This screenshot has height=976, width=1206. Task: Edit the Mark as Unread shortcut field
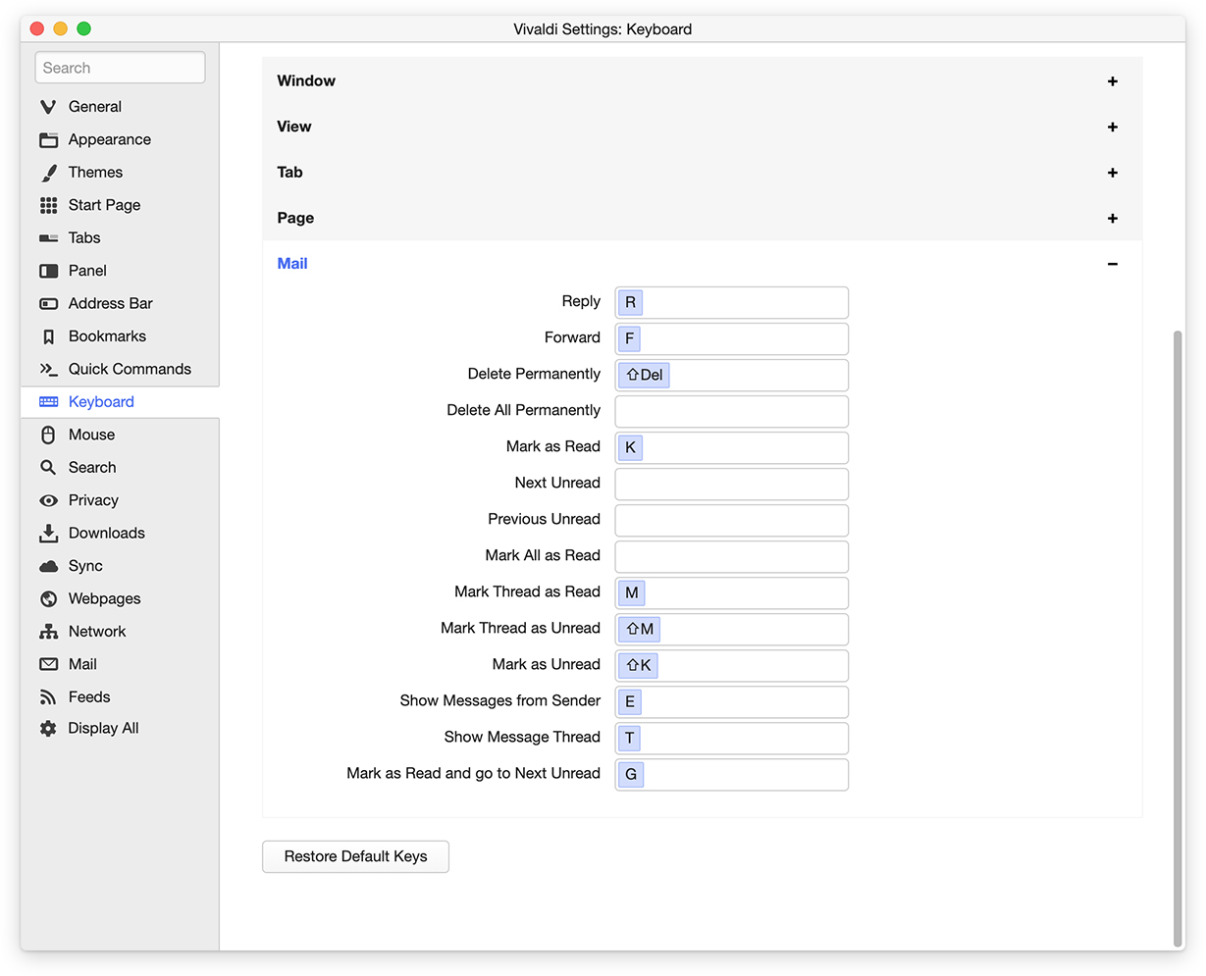click(732, 665)
